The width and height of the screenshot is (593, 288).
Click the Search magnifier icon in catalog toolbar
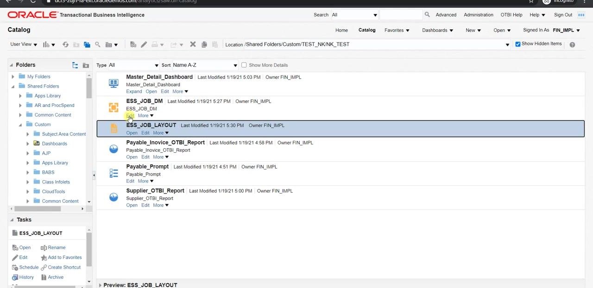tap(98, 44)
